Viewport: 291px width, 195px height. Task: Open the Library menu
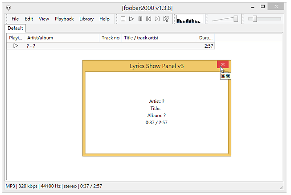(86, 19)
